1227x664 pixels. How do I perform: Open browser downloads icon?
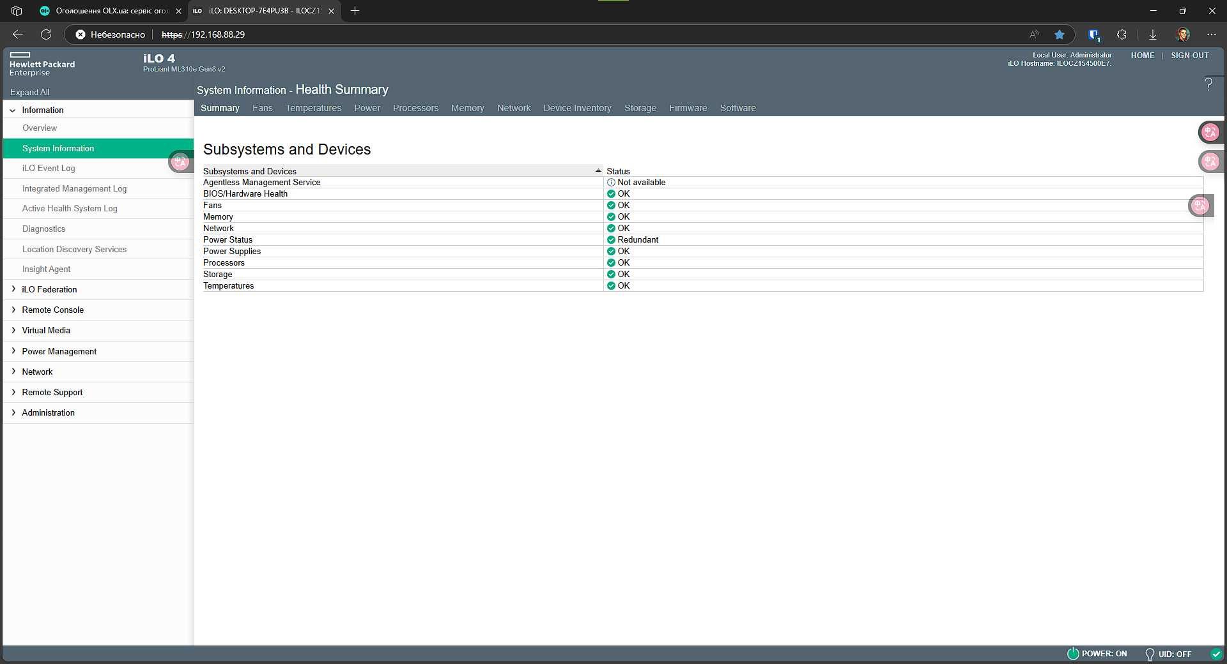point(1153,34)
